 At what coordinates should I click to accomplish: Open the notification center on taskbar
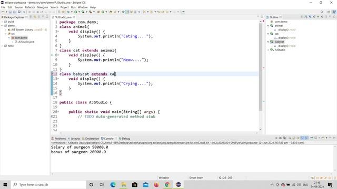(330, 184)
